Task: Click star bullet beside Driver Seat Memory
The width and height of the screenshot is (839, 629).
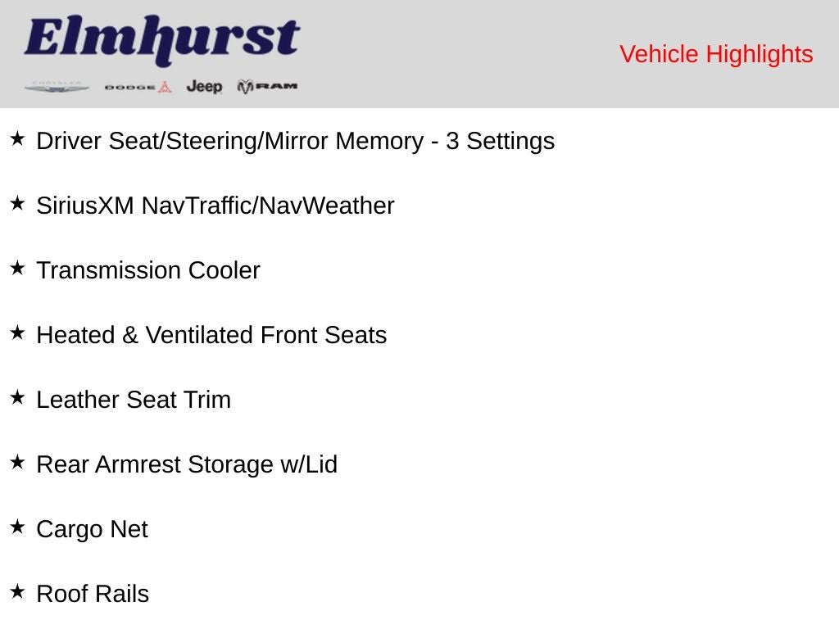Action: click(x=17, y=139)
